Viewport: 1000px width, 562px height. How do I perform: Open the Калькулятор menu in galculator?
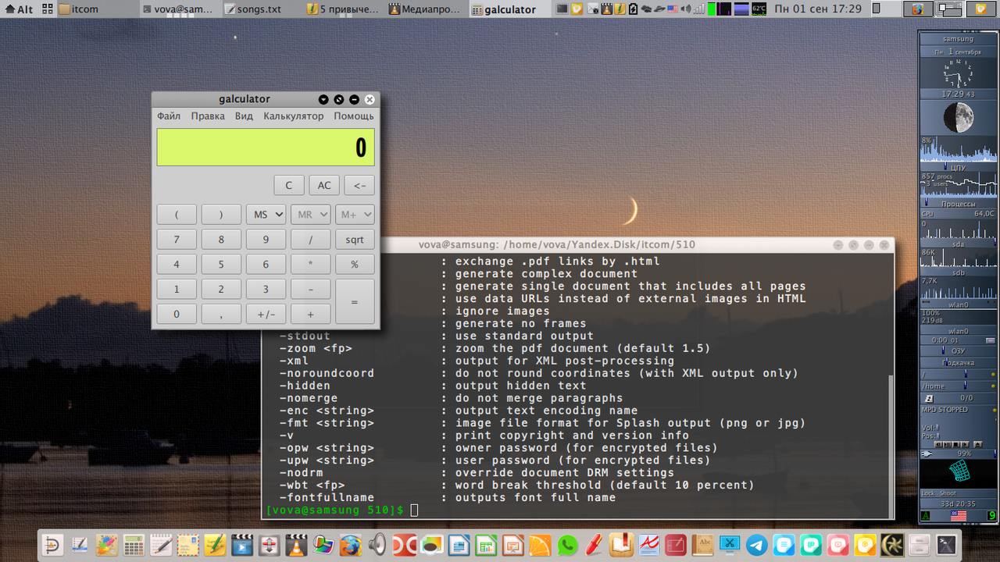pyautogui.click(x=293, y=116)
